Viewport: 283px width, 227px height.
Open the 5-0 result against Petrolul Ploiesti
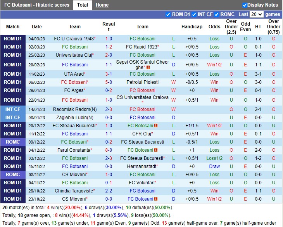(x=109, y=82)
